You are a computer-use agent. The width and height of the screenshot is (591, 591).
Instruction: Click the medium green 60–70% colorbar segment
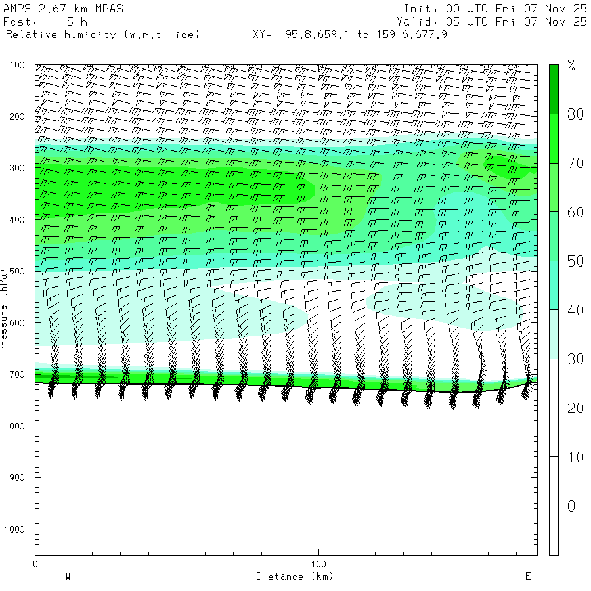(x=554, y=187)
